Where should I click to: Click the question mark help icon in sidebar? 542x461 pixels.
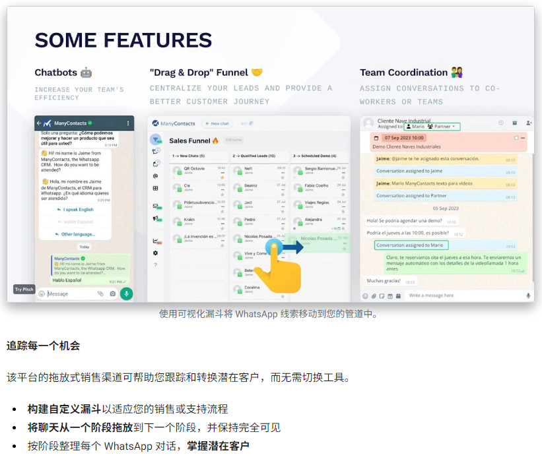coord(156,264)
